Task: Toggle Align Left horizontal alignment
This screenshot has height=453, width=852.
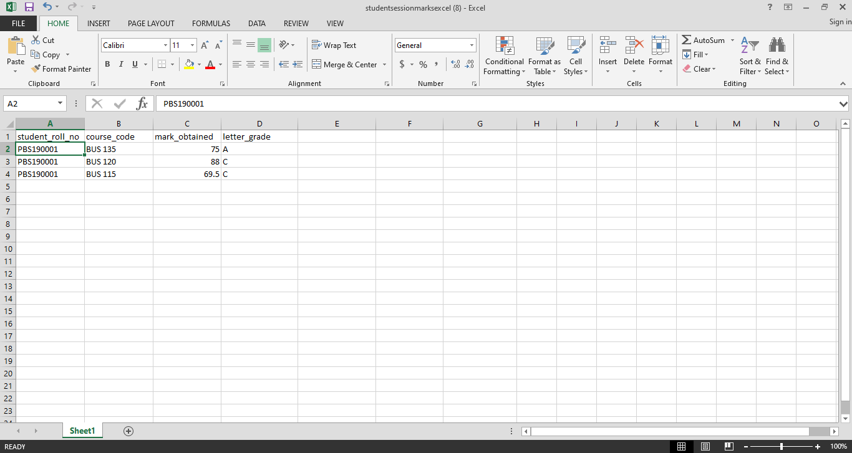Action: 237,64
